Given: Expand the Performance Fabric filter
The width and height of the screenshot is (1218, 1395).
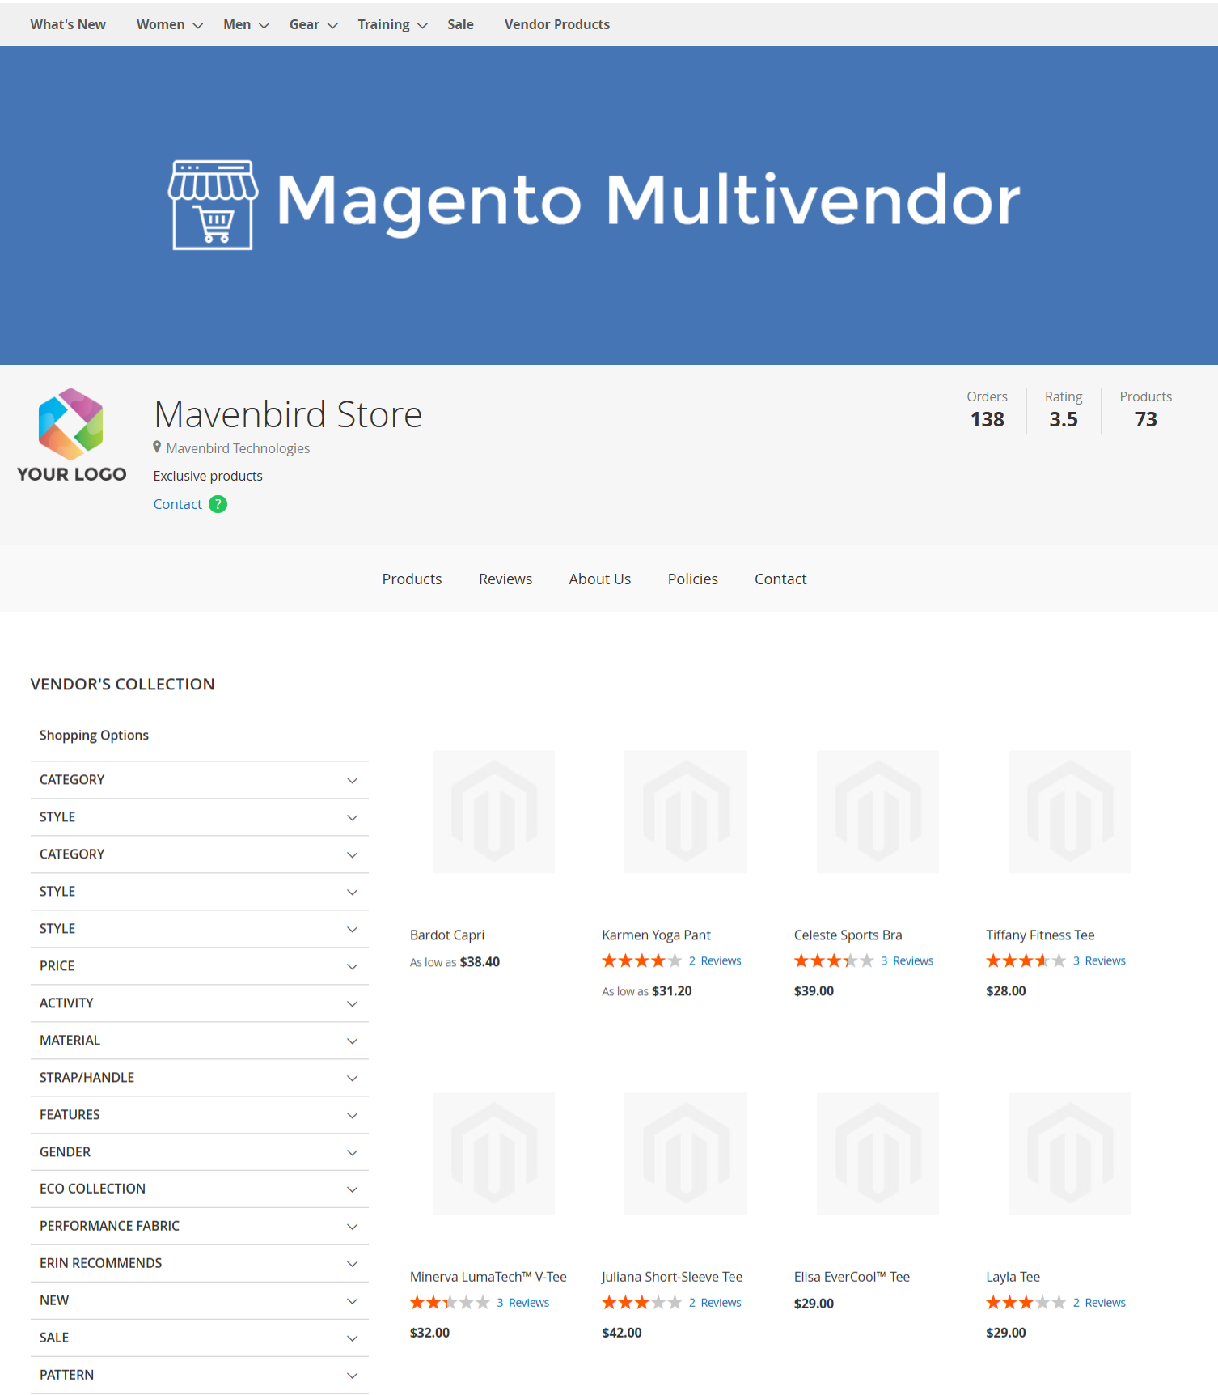Looking at the screenshot, I should tap(200, 1226).
